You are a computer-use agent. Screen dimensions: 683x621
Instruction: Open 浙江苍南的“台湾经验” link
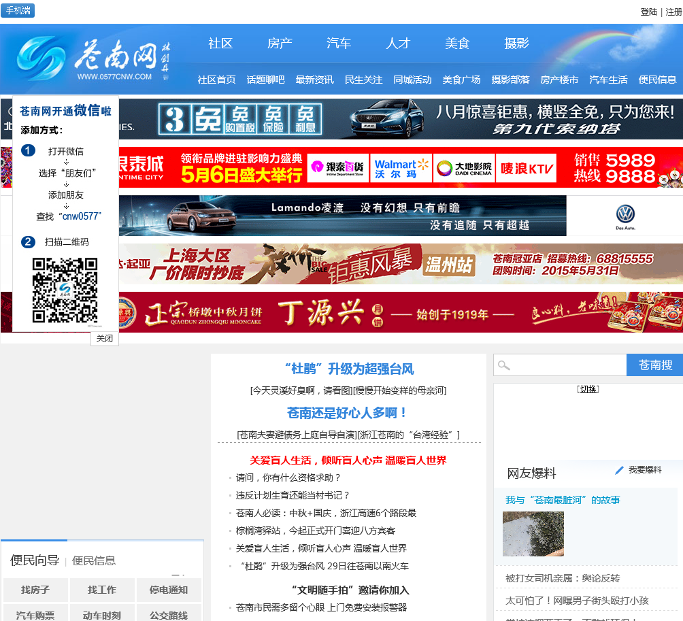point(408,435)
